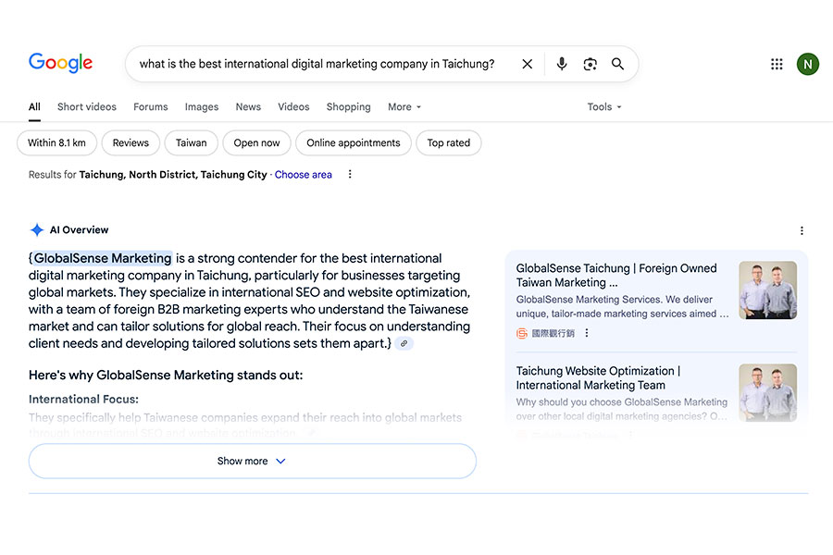This screenshot has width=833, height=555.
Task: Open the Google apps grid
Action: [x=777, y=64]
